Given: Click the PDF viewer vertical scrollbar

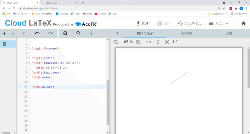Looking at the screenshot, I should pos(248,68).
